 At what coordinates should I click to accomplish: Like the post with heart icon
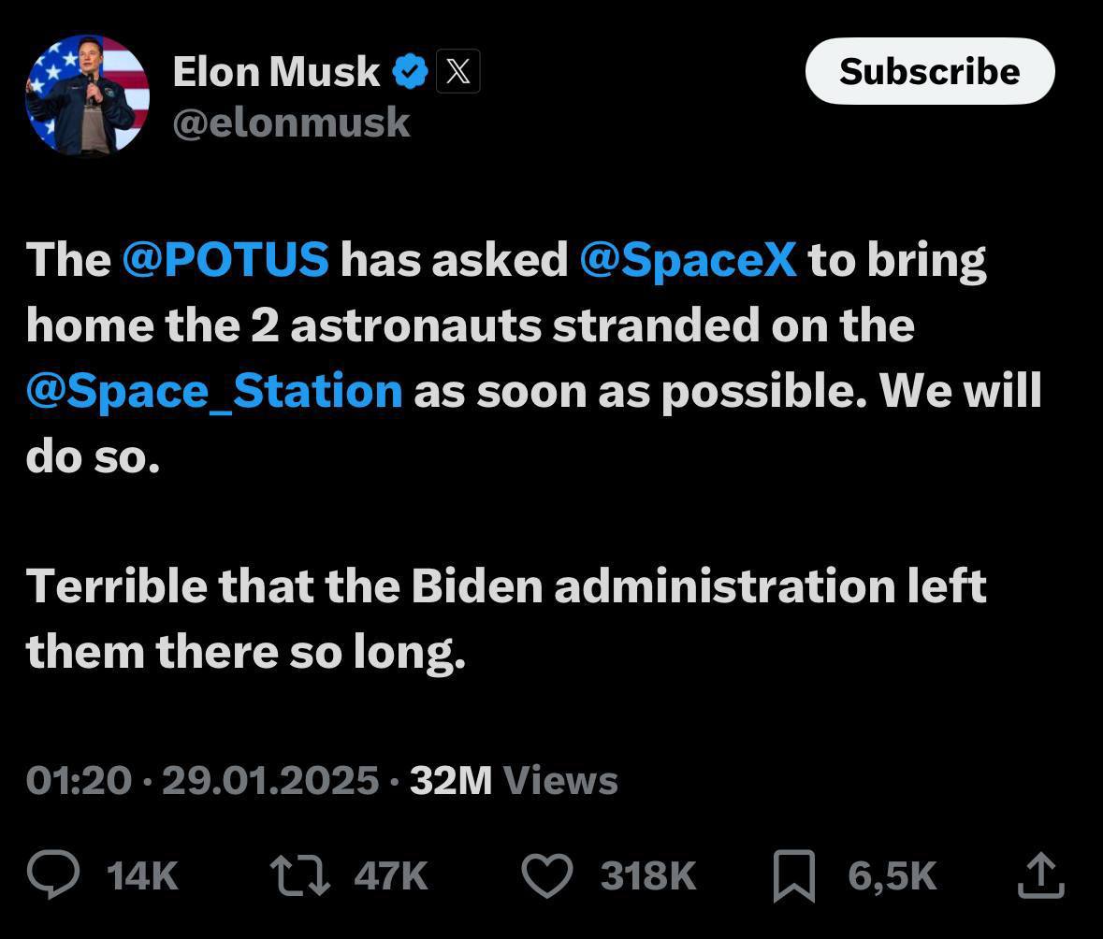[x=546, y=876]
